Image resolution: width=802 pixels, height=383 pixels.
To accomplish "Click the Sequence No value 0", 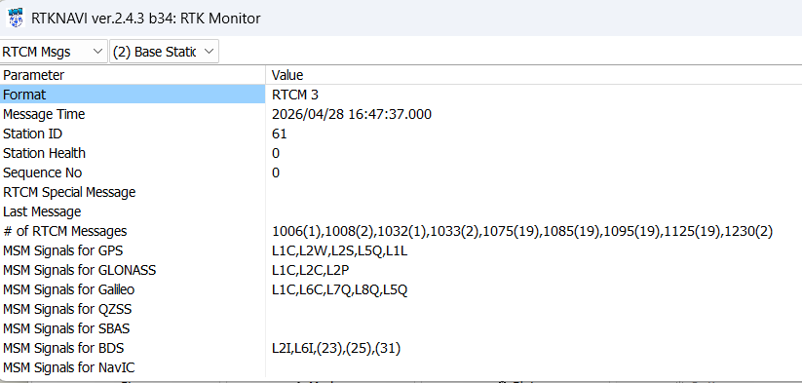I will click(276, 172).
